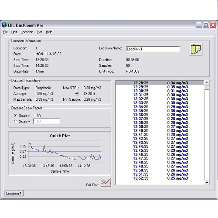Select the 13:44:35 sample row
218x218 pixels.
(x=160, y=146)
